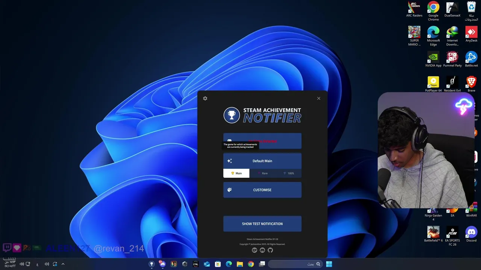Open Battlefield 6 desktop shortcut
The height and width of the screenshot is (270, 481).
coord(433,234)
